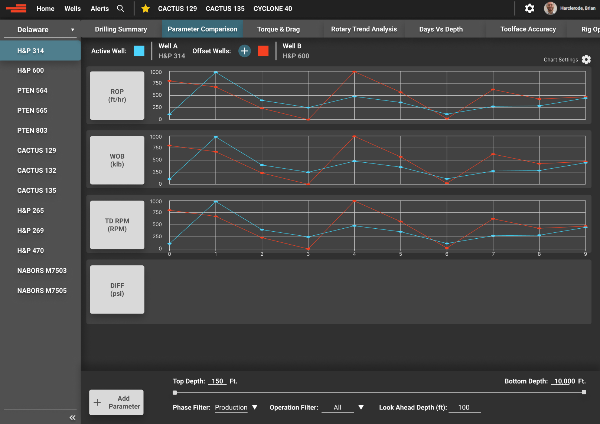Viewport: 600px width, 424px height.
Task: Open the search icon in top bar
Action: (x=120, y=9)
